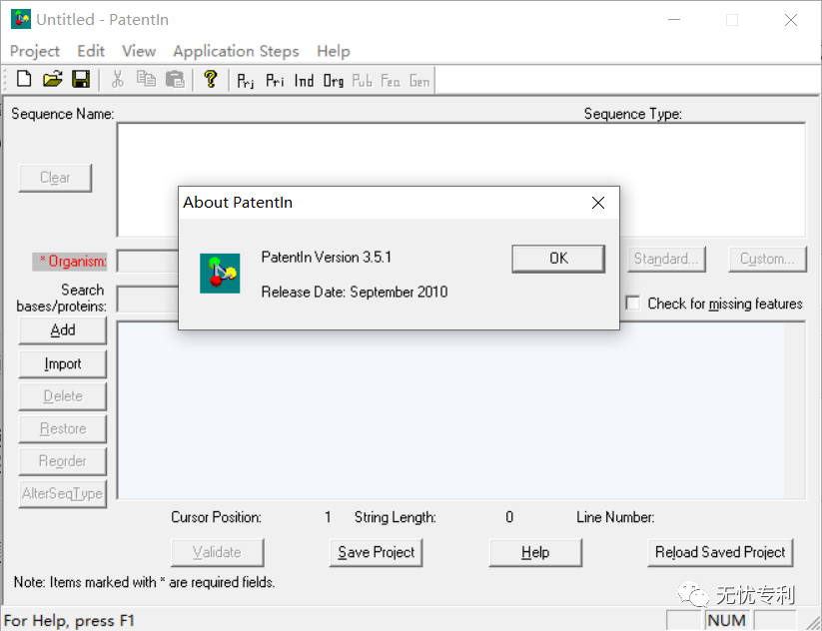Select the Ind toolbar icon

[304, 81]
